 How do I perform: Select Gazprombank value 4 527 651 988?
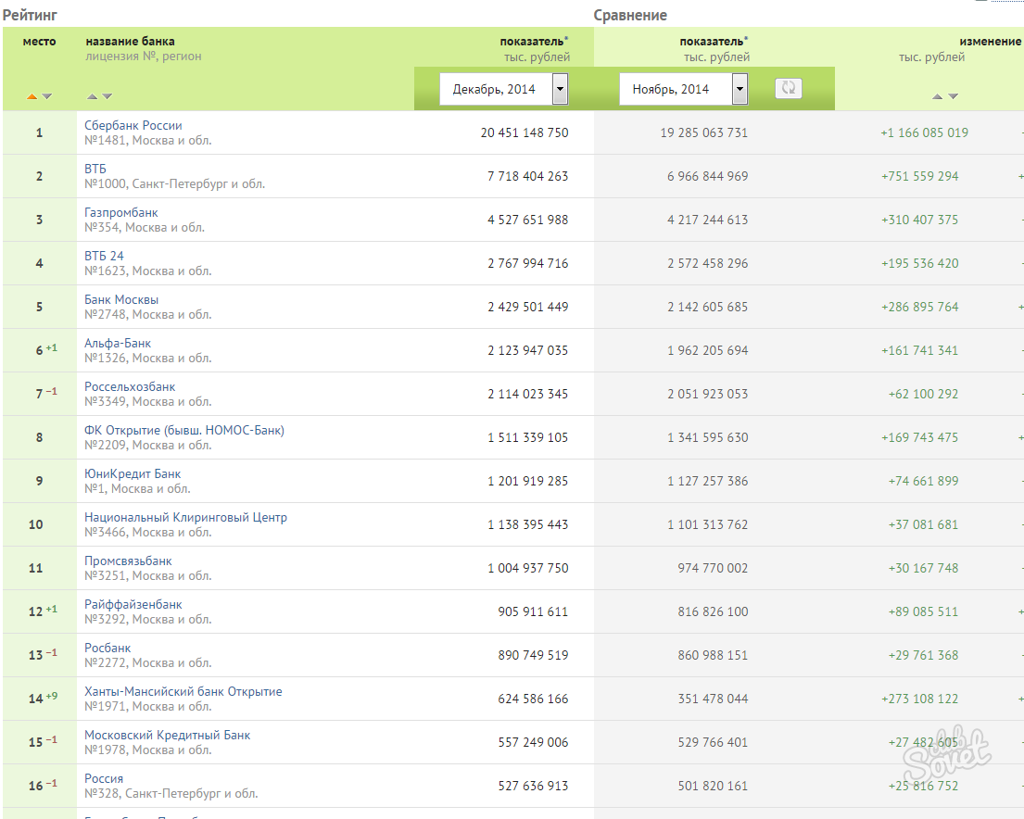527,220
